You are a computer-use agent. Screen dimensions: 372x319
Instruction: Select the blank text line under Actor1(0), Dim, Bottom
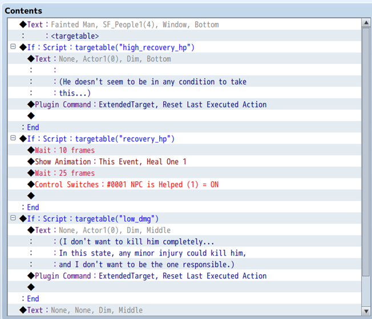click(x=185, y=70)
